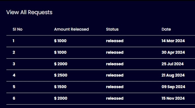Screen dimensions: 195x108
Task: Click the Status column header
Action: tap(112, 29)
